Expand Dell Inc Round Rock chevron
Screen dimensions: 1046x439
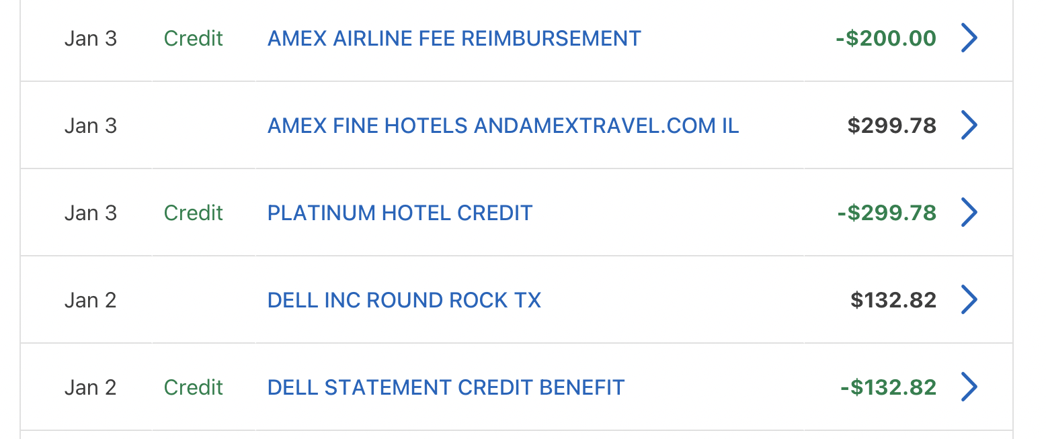pyautogui.click(x=969, y=300)
